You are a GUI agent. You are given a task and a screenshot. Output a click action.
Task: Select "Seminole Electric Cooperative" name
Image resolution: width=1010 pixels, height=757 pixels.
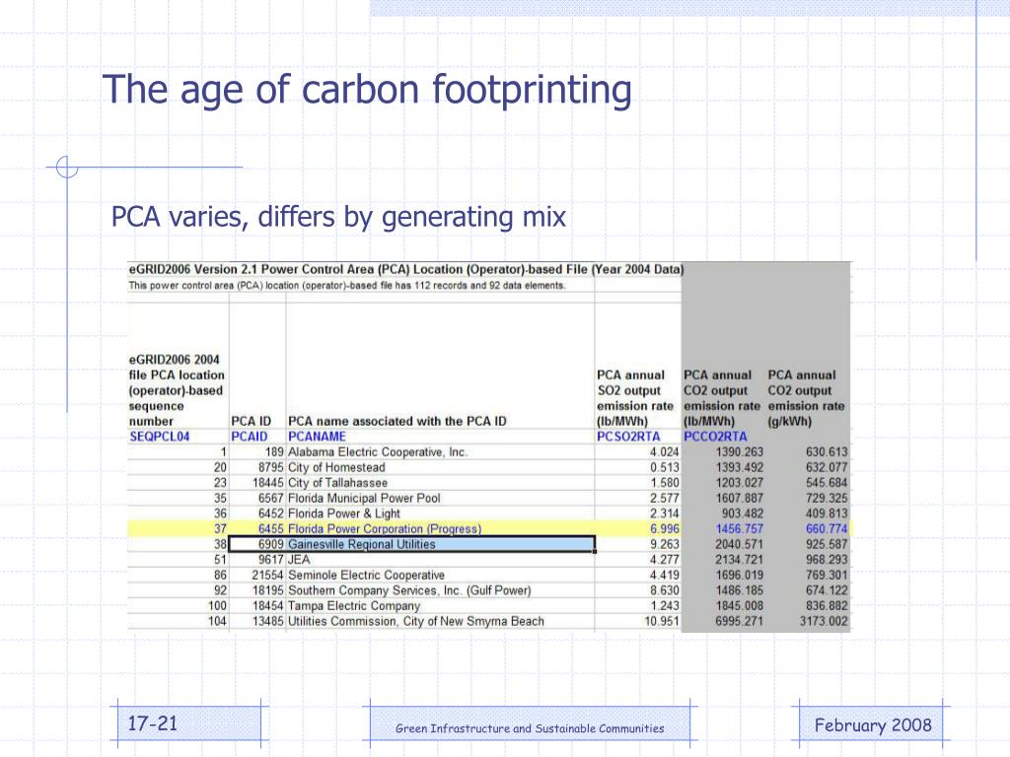point(366,576)
